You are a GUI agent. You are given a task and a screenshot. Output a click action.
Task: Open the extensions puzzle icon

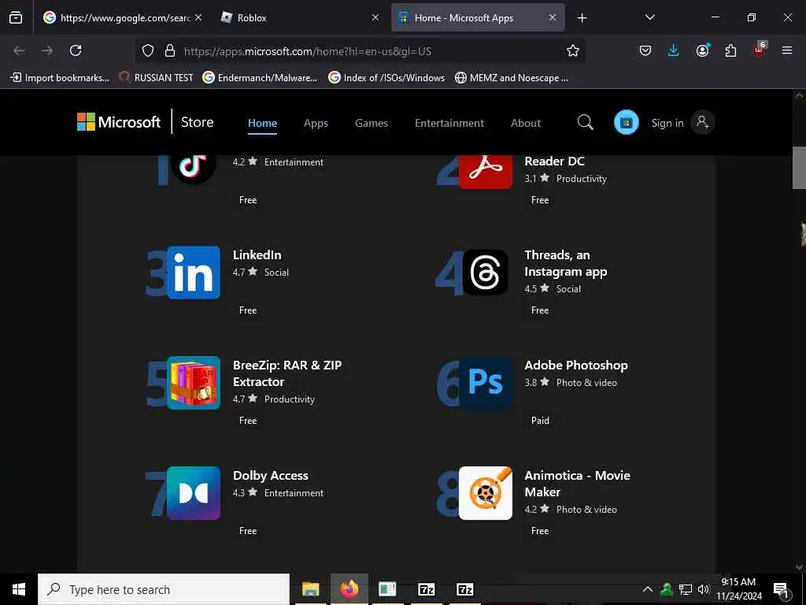coord(730,50)
